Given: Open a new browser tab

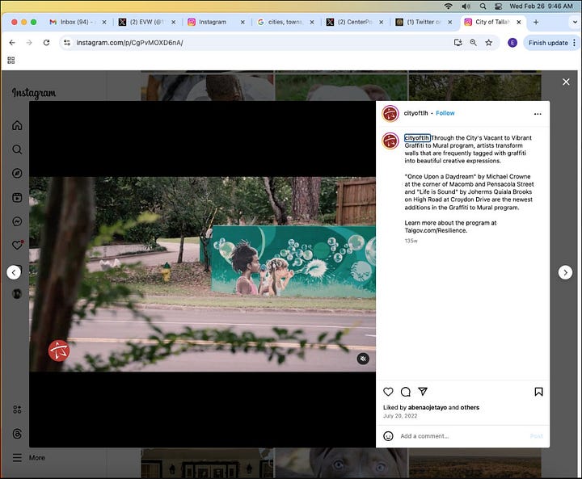Looking at the screenshot, I should 536,23.
